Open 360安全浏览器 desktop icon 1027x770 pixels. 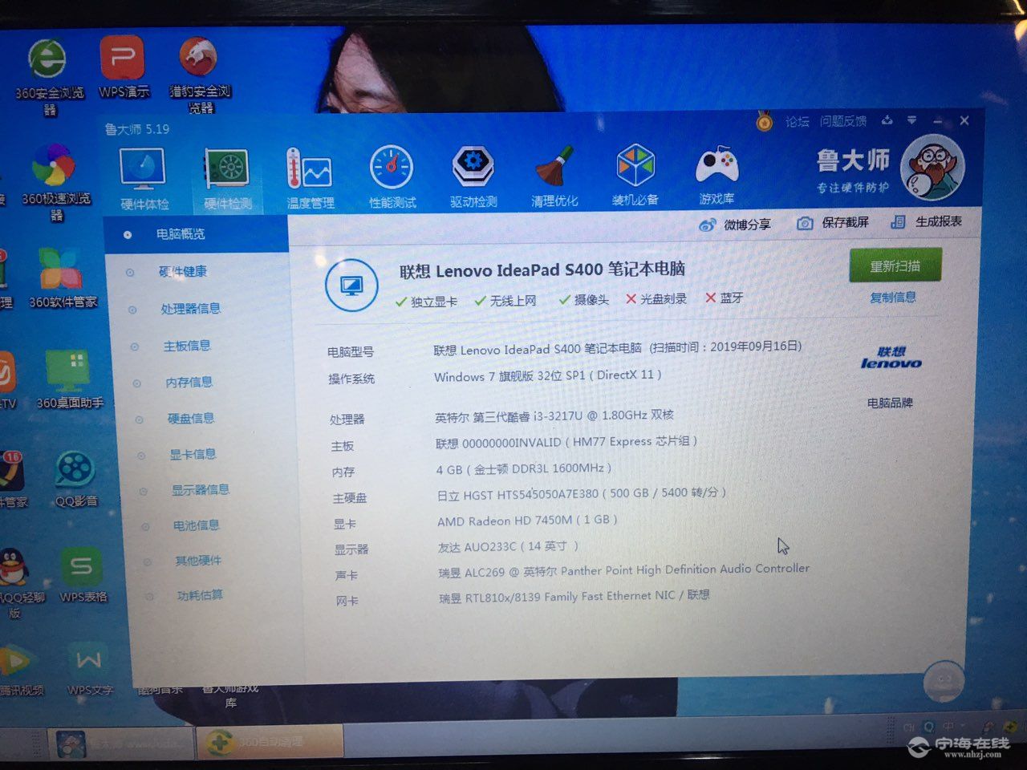point(49,77)
